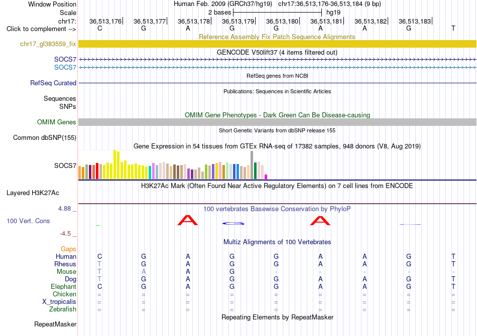Click the 100 Vert. Cons label
The width and height of the screenshot is (477, 336).
(28, 221)
